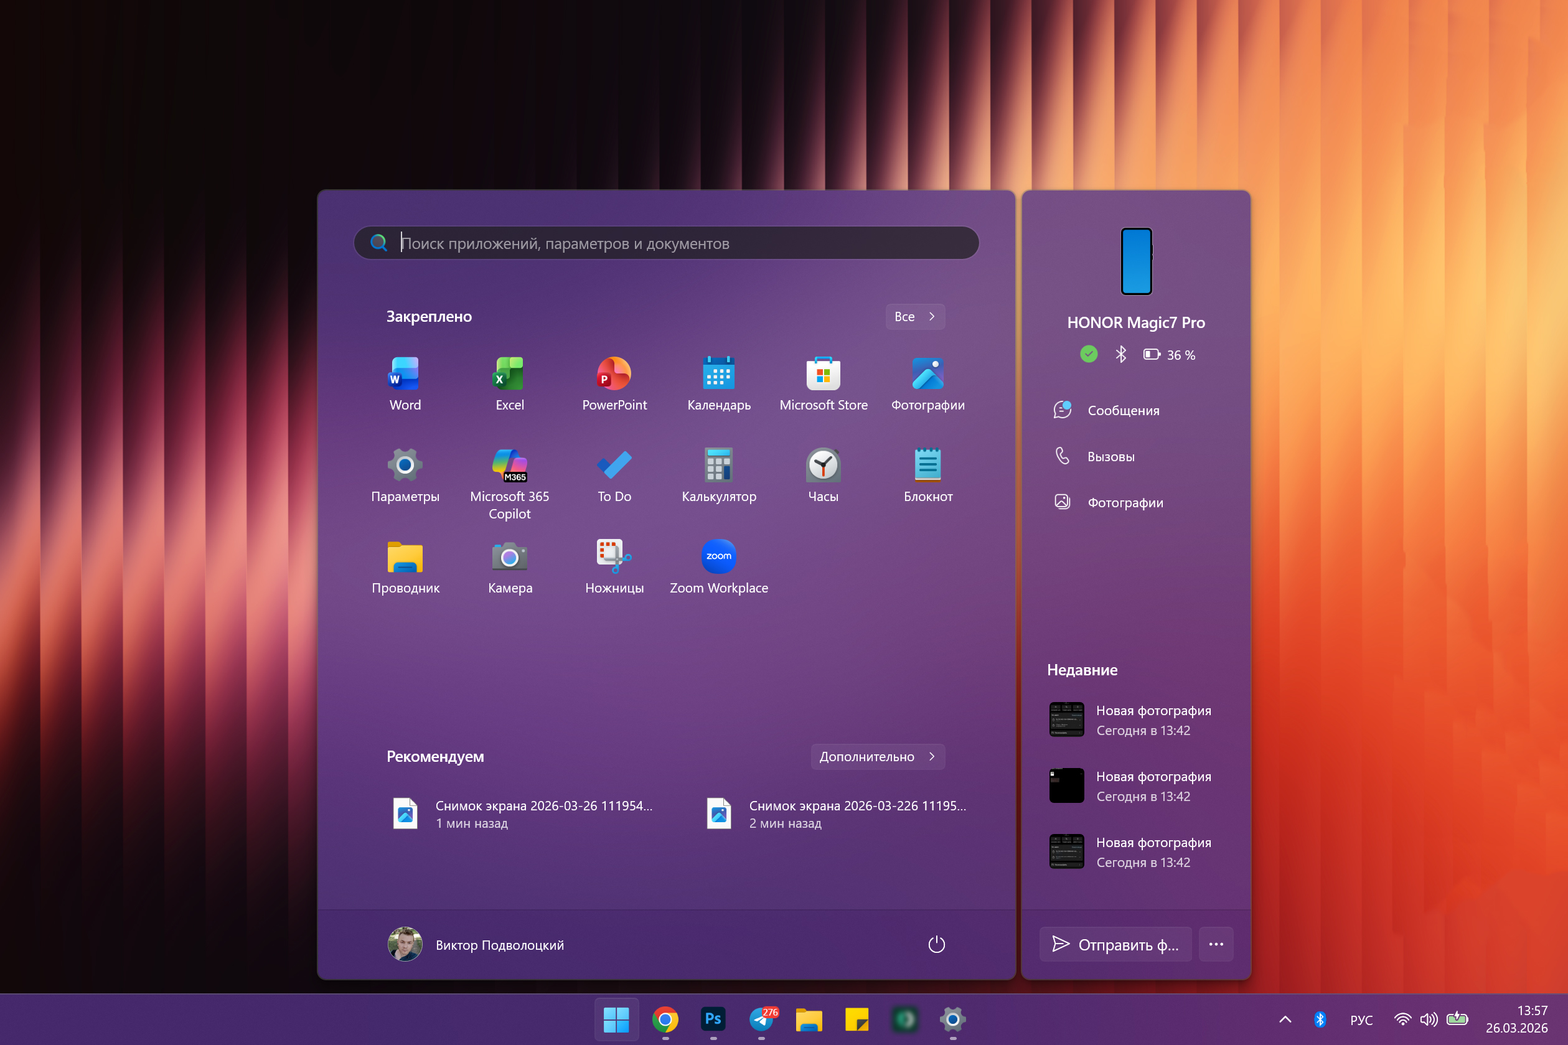The height and width of the screenshot is (1045, 1568).
Task: Click the power button in Start menu
Action: click(x=937, y=944)
